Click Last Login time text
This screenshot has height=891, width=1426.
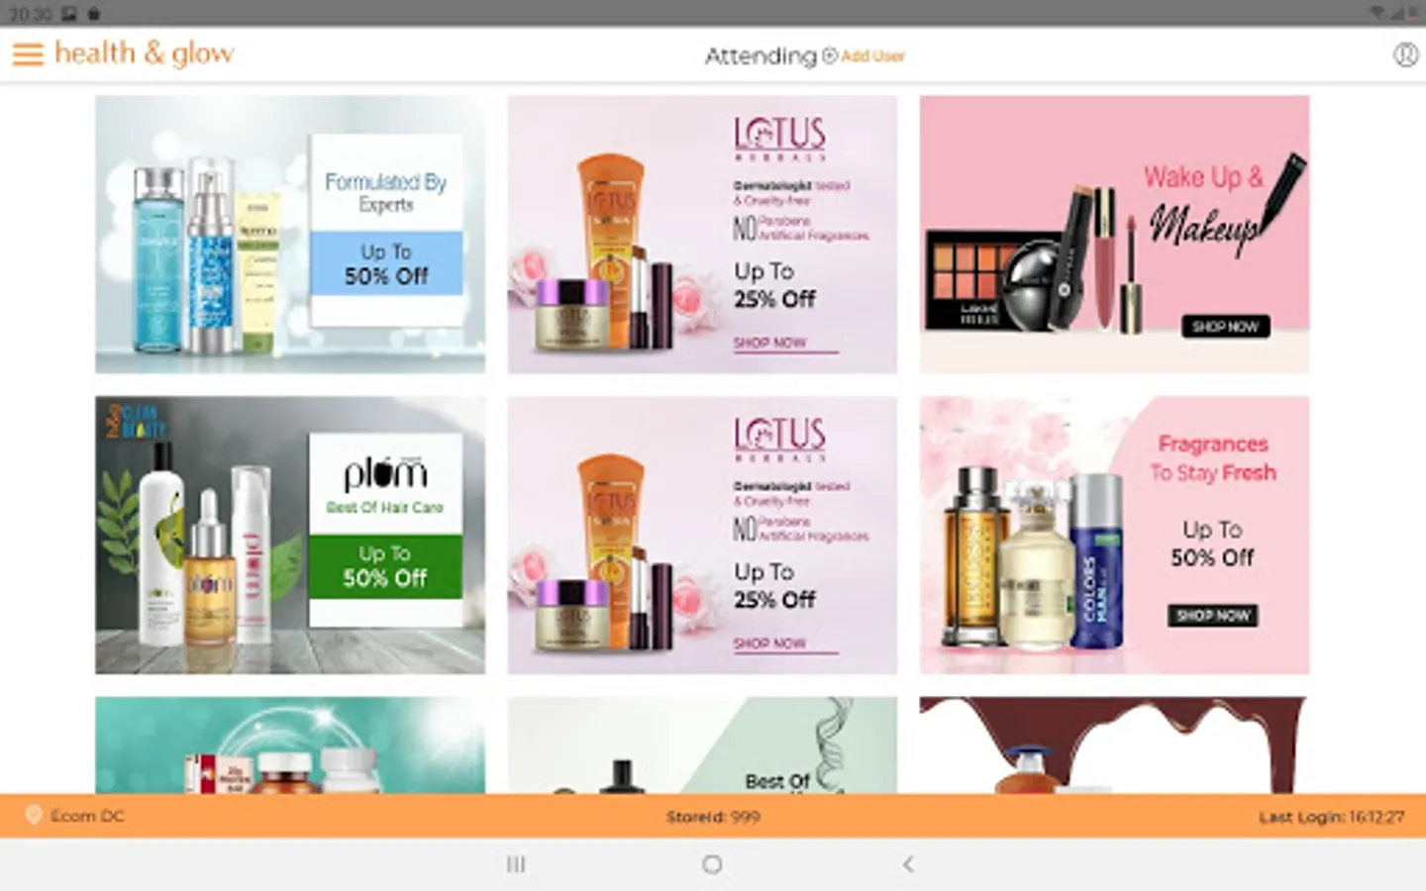point(1331,817)
